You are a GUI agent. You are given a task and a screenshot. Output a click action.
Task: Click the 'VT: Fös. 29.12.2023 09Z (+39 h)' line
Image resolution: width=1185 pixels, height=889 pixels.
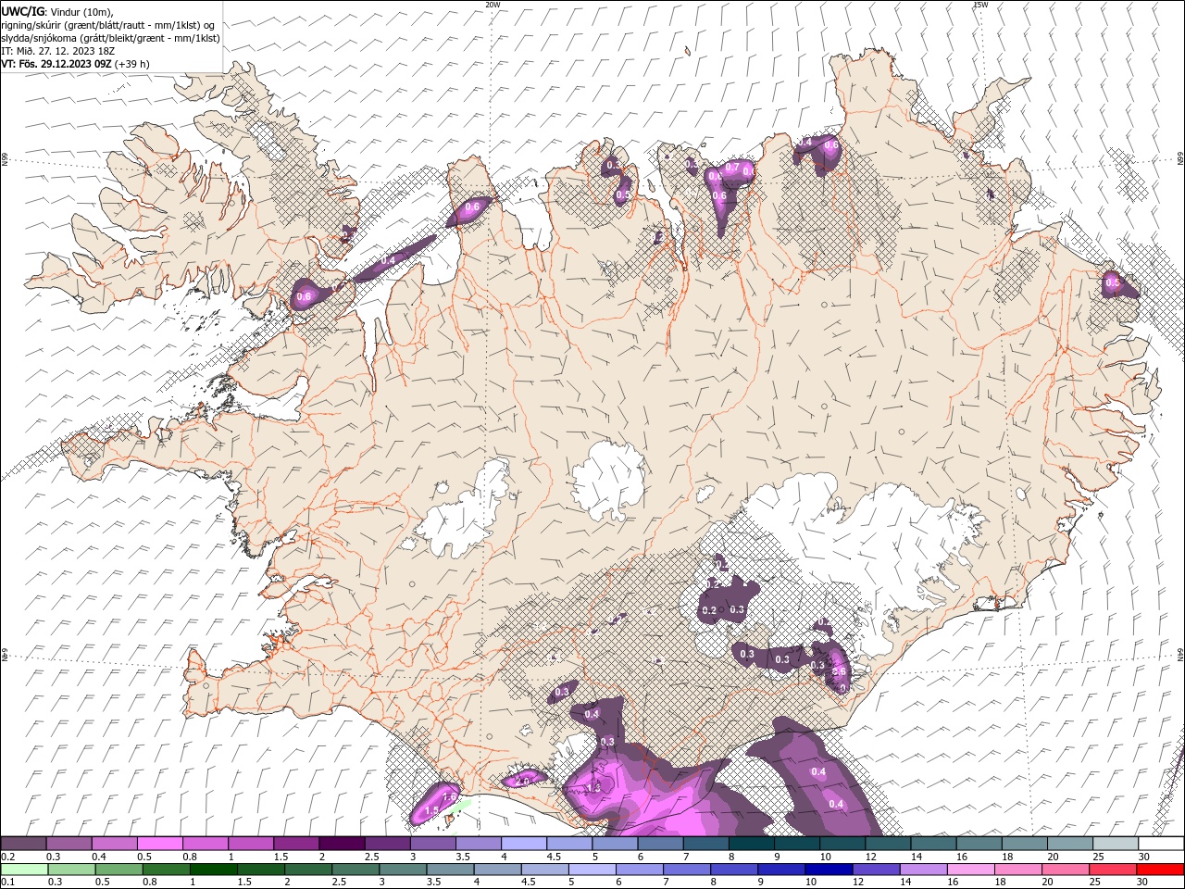click(76, 64)
